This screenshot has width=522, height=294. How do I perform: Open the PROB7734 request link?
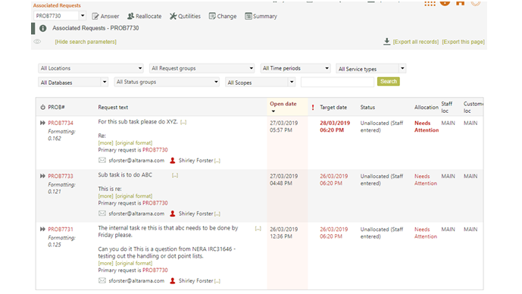click(x=61, y=124)
